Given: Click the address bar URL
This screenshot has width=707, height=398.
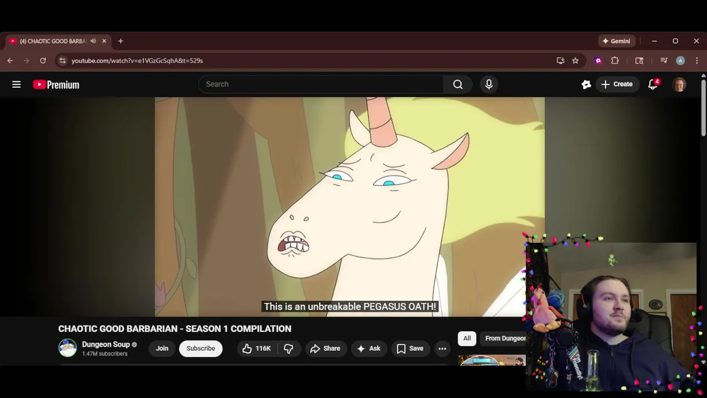Looking at the screenshot, I should click(137, 61).
